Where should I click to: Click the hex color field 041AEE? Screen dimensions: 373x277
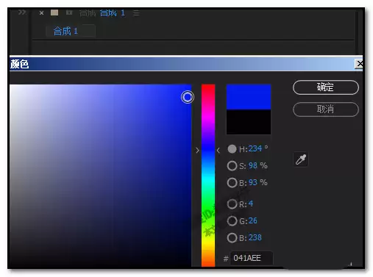(x=252, y=258)
